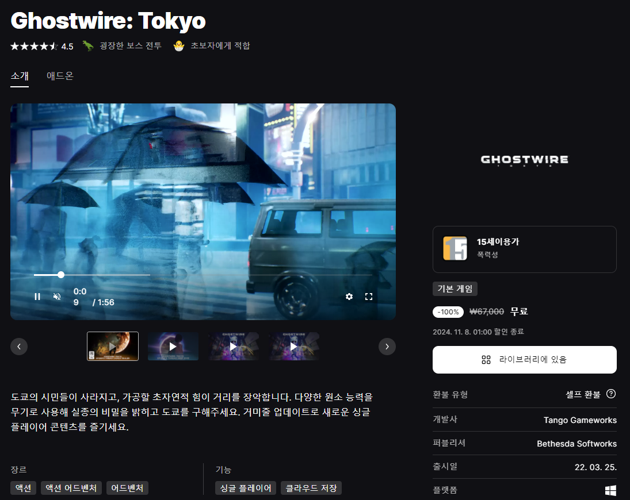Image resolution: width=630 pixels, height=500 pixels.
Task: Select the 액션 genre tag
Action: (24, 488)
